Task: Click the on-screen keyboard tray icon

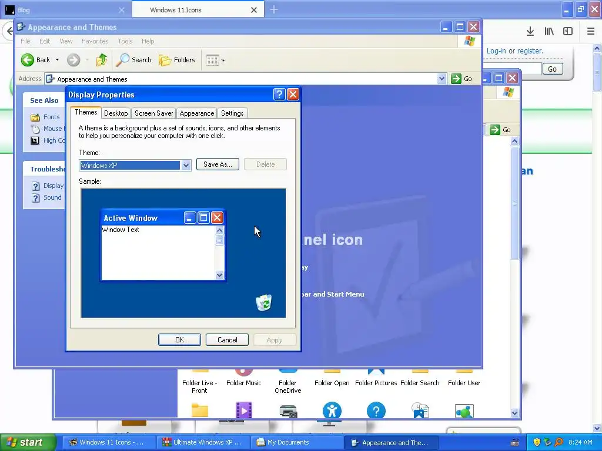Action: pyautogui.click(x=515, y=443)
